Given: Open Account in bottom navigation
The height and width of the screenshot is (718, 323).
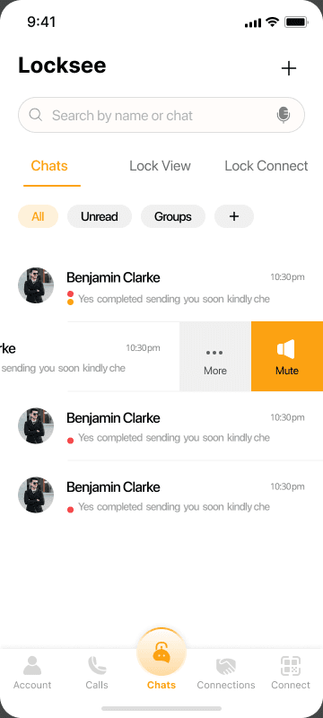Looking at the screenshot, I should tap(32, 672).
